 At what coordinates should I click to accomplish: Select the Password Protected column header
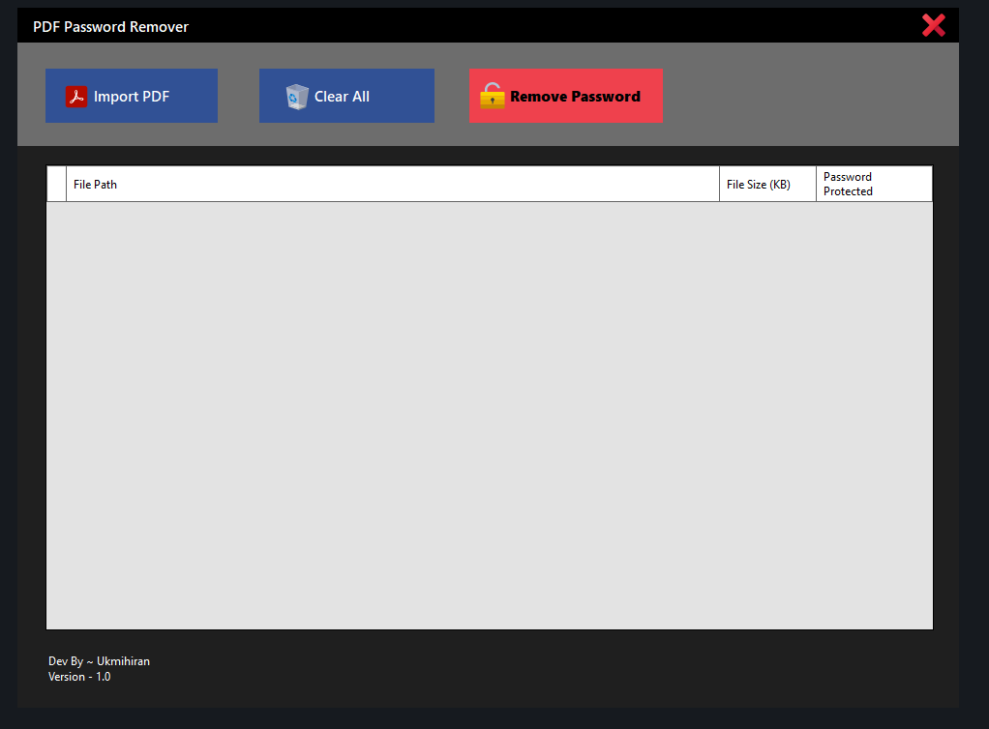click(874, 184)
